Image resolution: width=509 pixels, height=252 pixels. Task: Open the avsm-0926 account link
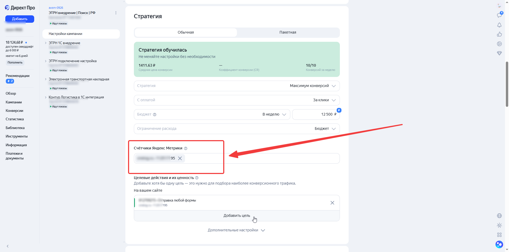point(56,8)
